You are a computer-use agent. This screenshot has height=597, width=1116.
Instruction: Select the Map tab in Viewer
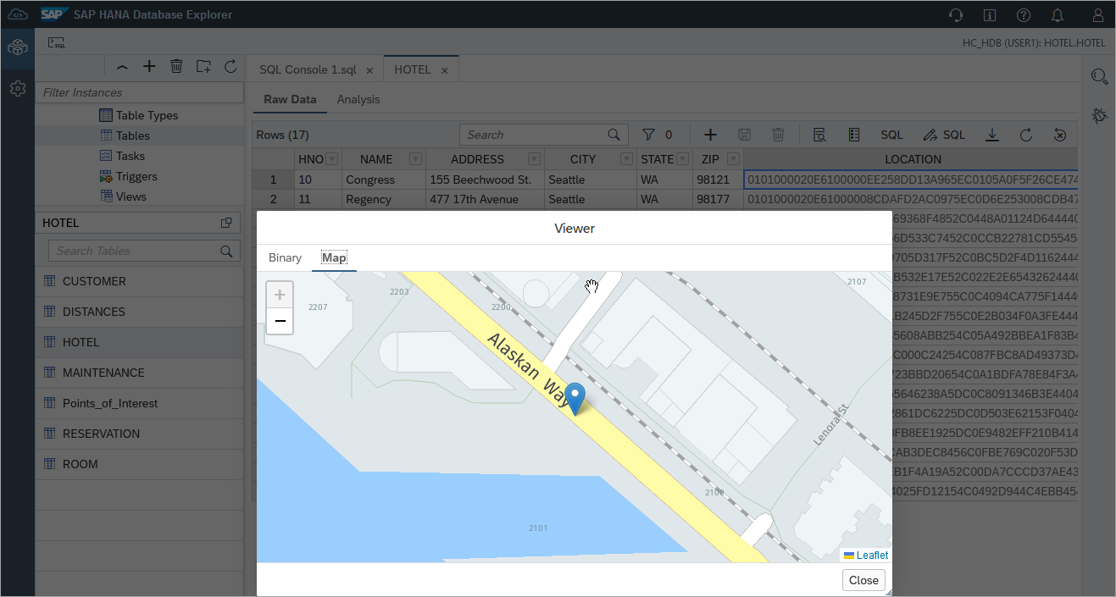(x=334, y=257)
